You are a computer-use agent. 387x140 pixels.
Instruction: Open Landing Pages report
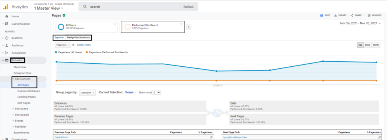[26, 97]
